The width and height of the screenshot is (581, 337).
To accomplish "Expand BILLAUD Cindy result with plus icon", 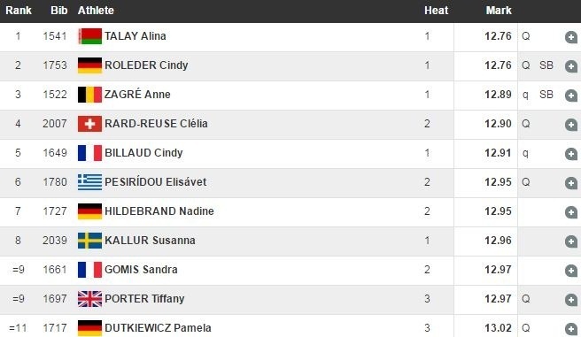I will tap(571, 154).
